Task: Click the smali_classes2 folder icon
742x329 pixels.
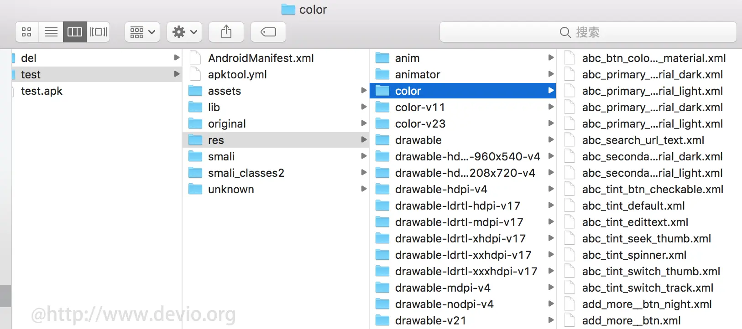Action: point(195,173)
